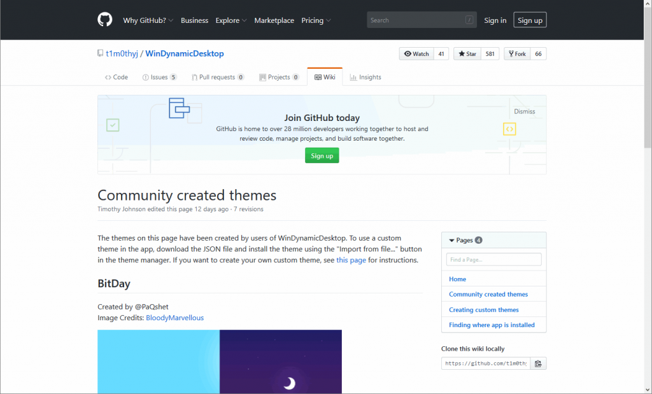Viewport: 652px width, 394px height.
Task: Click the repository book icon beside t1m0thyj
Action: pyautogui.click(x=100, y=54)
